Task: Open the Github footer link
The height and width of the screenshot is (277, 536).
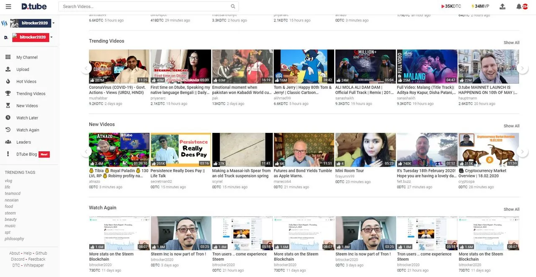Action: tap(41, 254)
